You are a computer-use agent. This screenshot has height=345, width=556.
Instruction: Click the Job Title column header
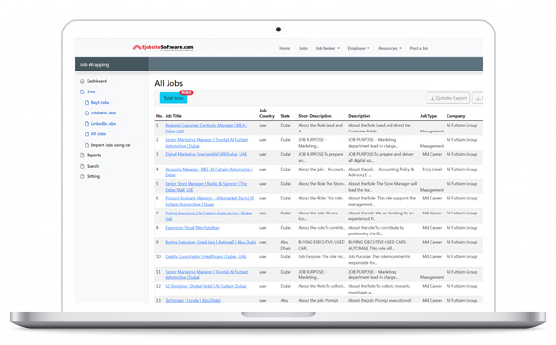(x=173, y=116)
